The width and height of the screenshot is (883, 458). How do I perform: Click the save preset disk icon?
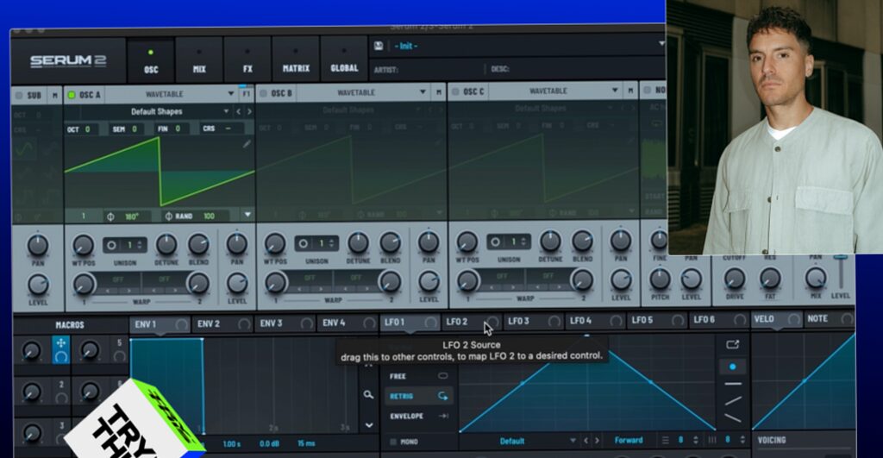point(379,46)
